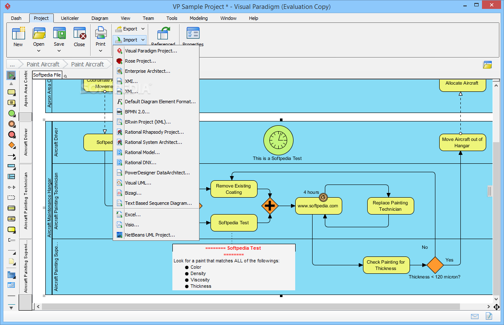Choose Visio… from Import menu
The image size is (504, 325).
tap(156, 225)
